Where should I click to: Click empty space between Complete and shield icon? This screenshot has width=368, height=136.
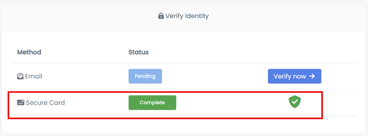[x=231, y=102]
